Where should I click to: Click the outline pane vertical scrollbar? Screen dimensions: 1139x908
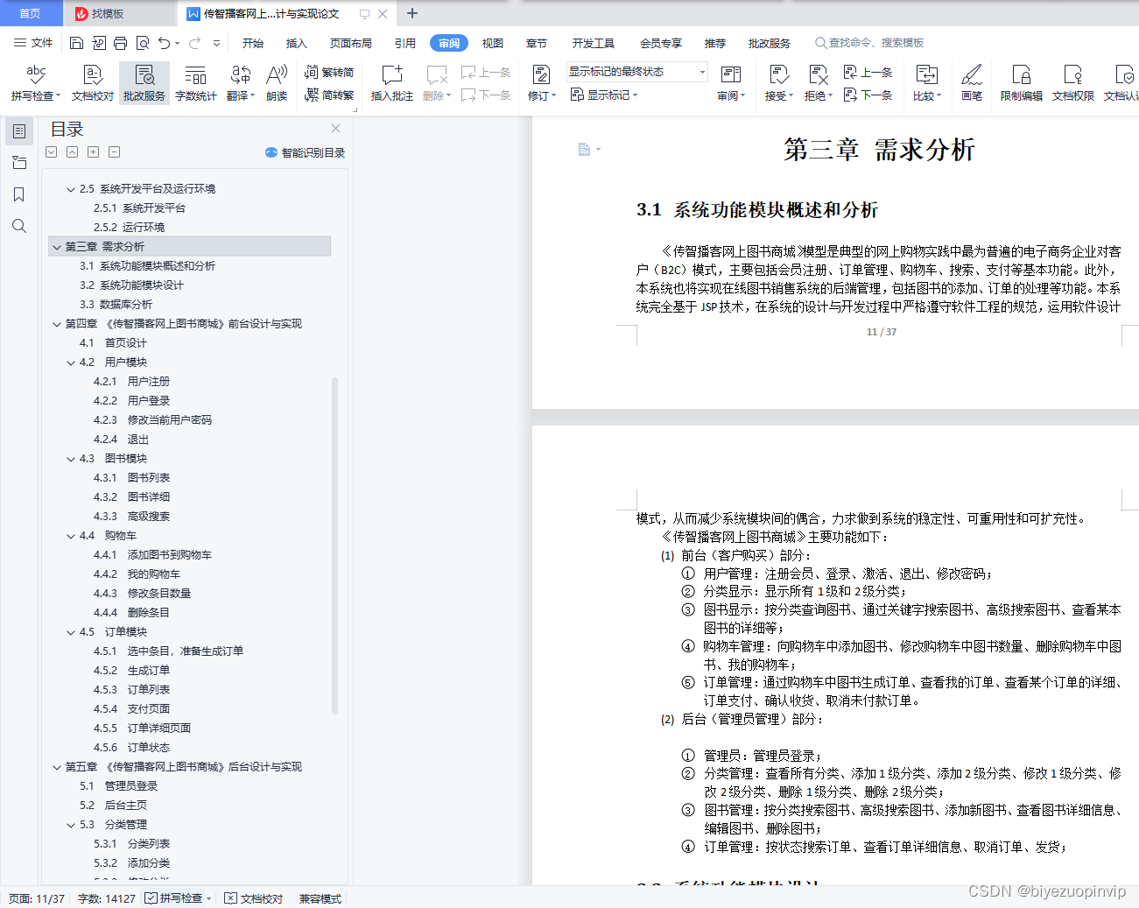tap(334, 544)
